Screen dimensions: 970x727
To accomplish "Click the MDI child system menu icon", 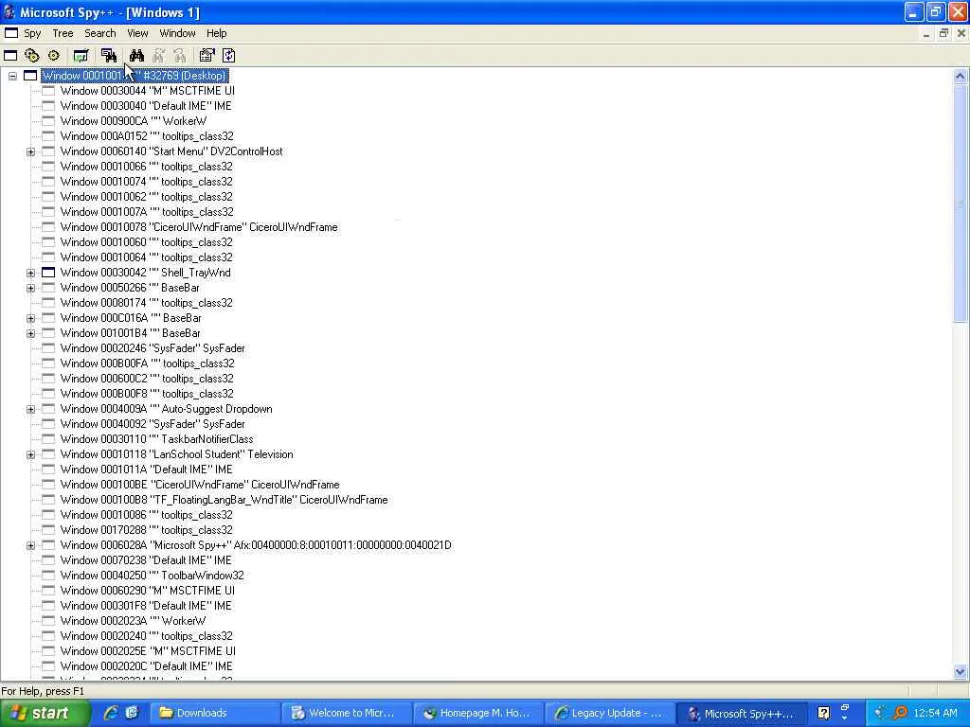I will point(11,33).
